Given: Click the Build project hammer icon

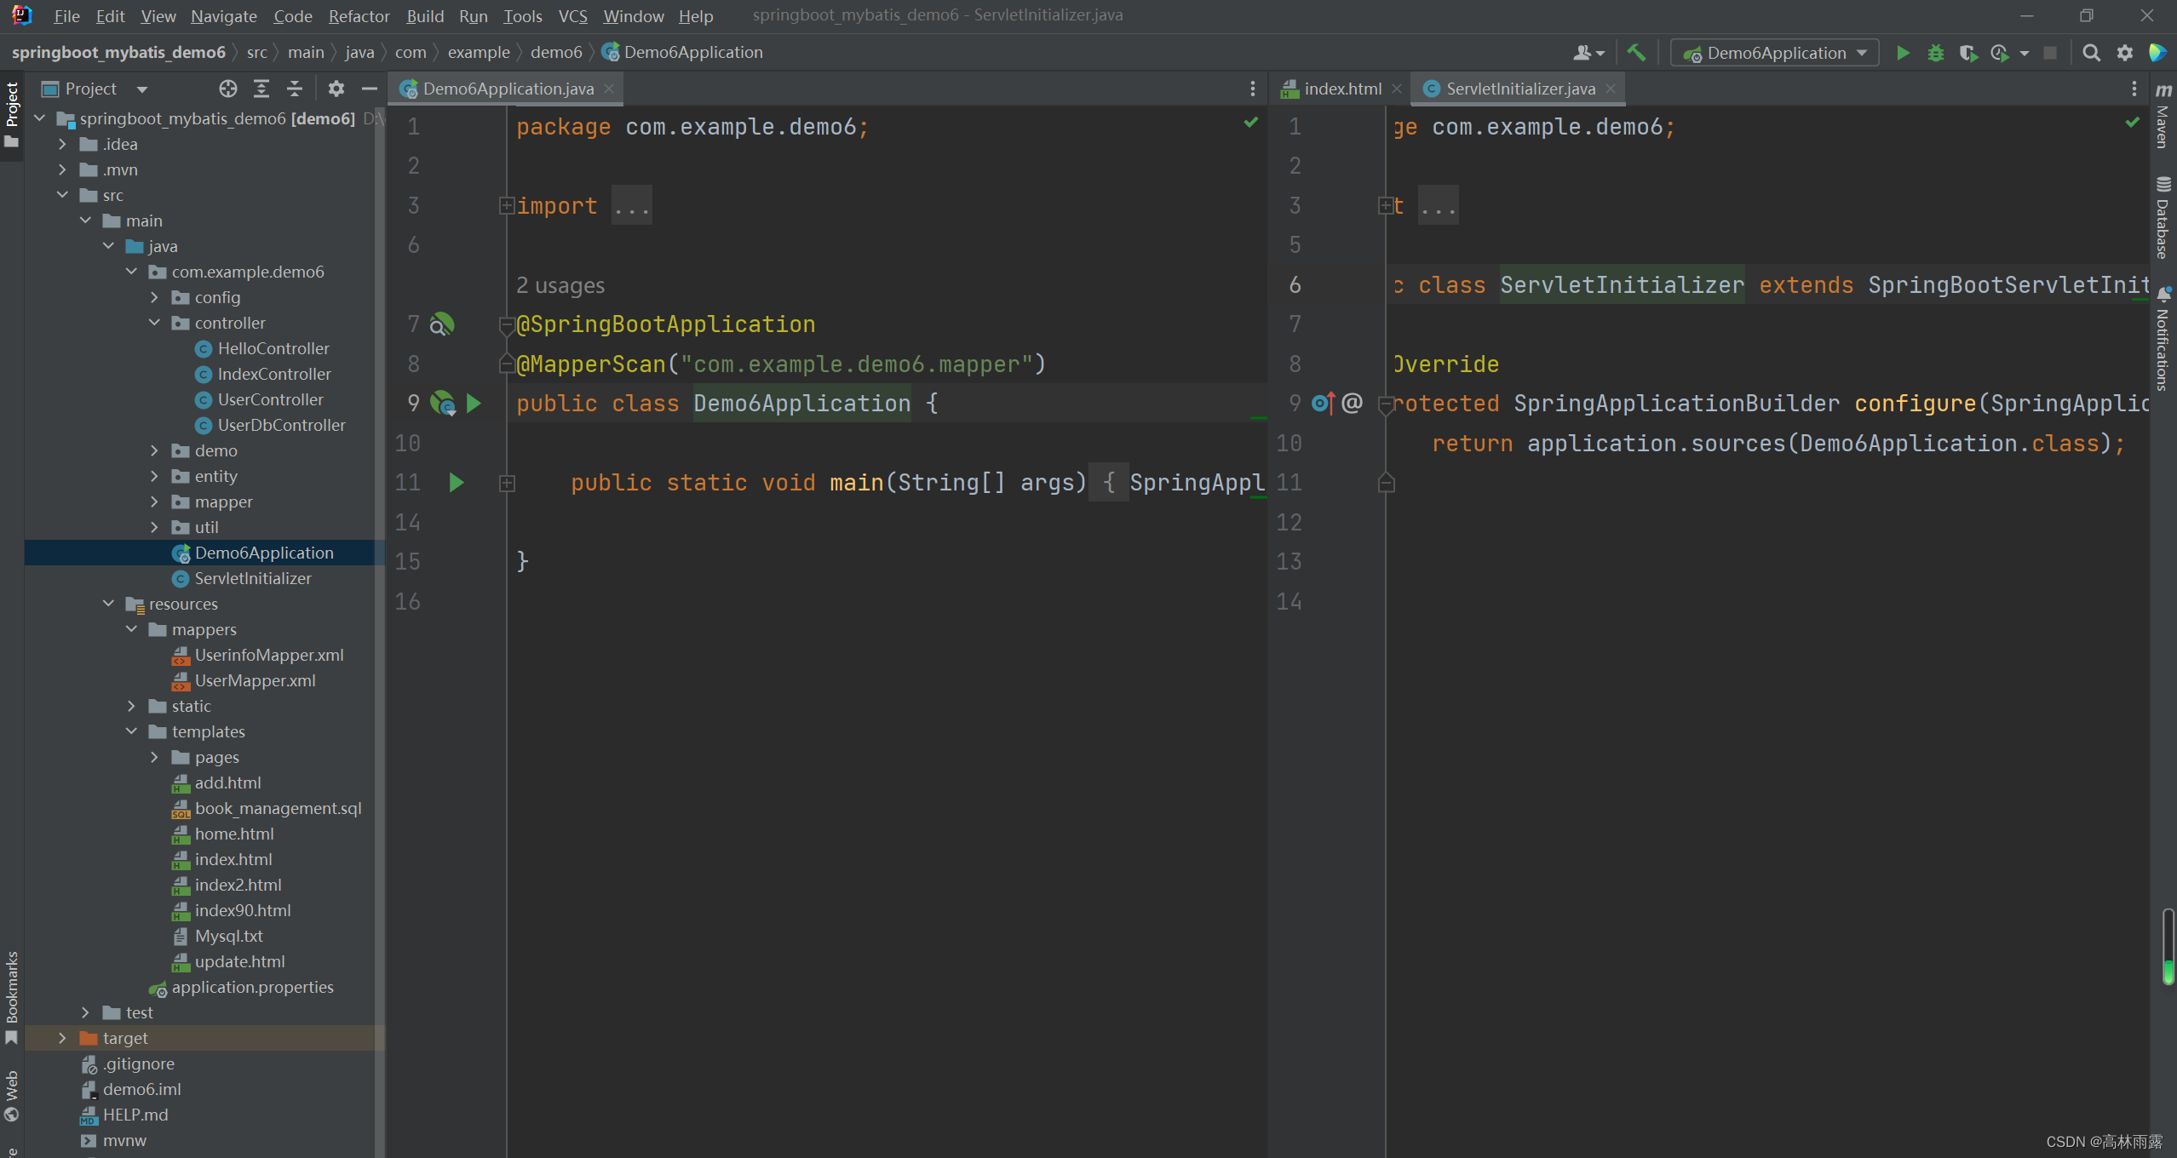Looking at the screenshot, I should coord(1635,53).
